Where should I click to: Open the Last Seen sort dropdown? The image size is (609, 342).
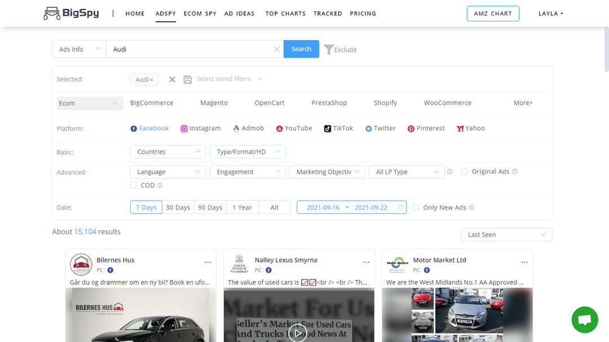tap(506, 235)
